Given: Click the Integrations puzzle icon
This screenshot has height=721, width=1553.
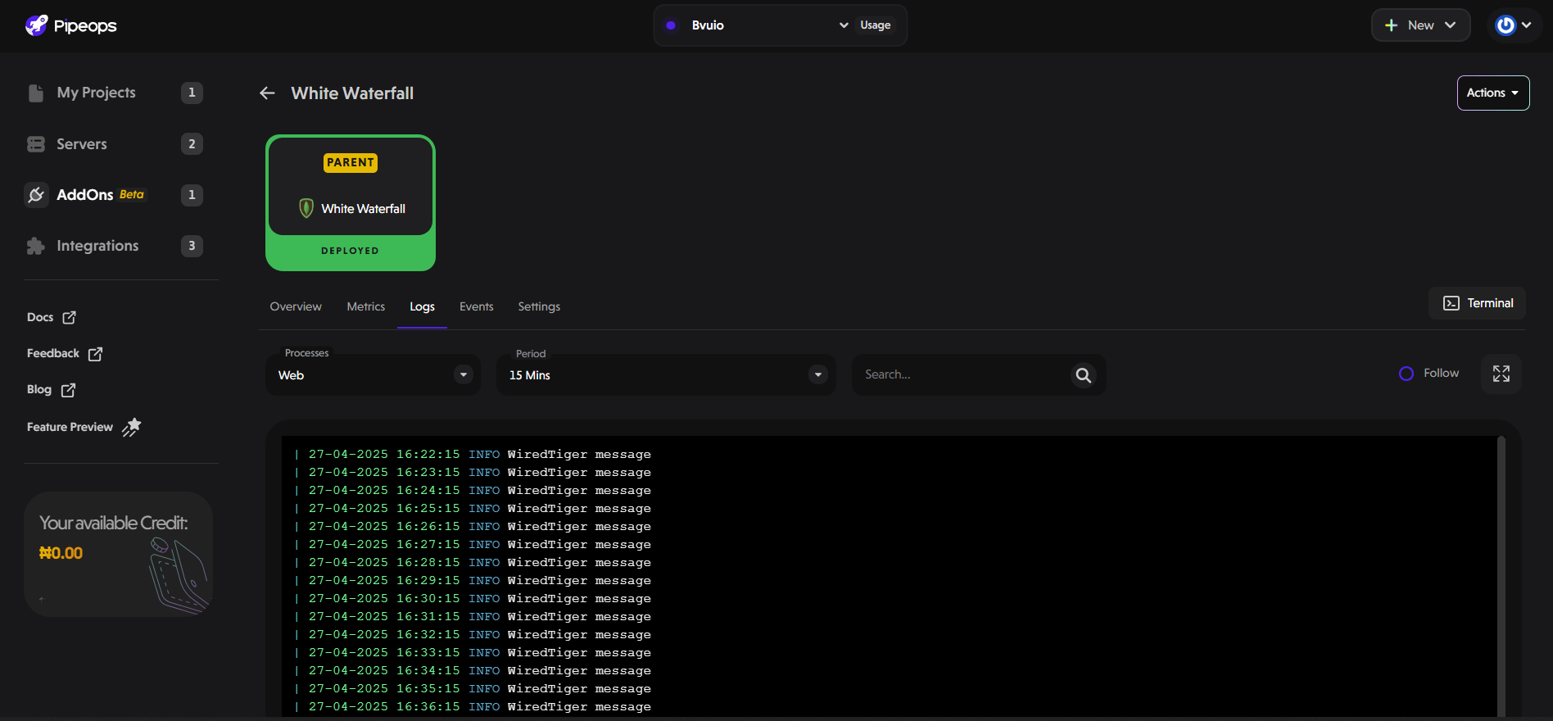Looking at the screenshot, I should tap(36, 246).
